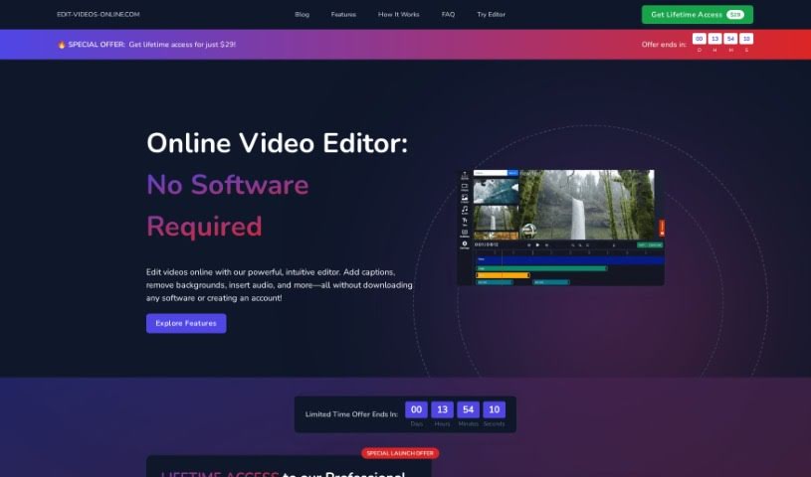Screen dimensions: 811x477
Task: Click the banner countdown seconds box
Action: pyautogui.click(x=746, y=39)
